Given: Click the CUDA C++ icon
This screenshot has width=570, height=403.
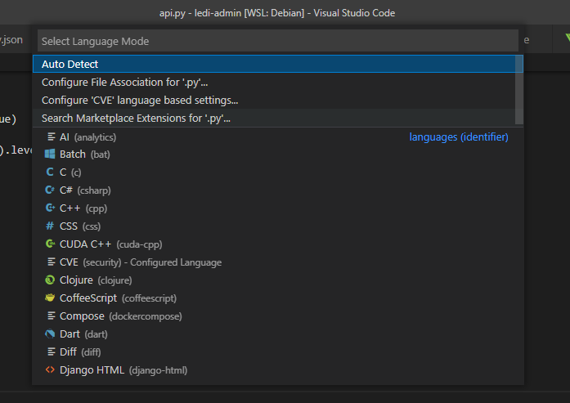Looking at the screenshot, I should click(51, 244).
